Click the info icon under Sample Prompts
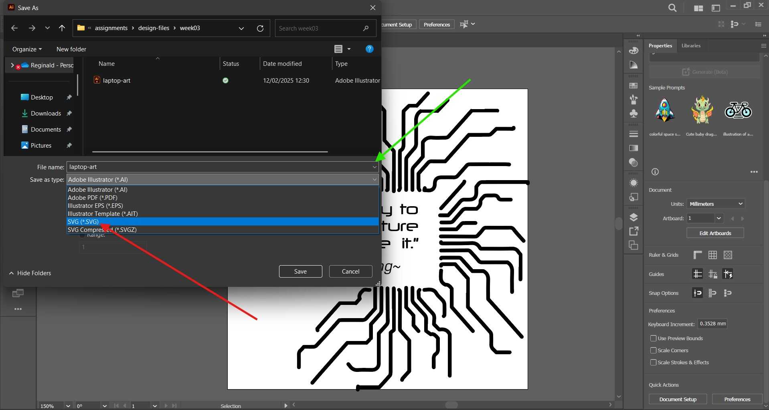The image size is (769, 410). point(655,172)
